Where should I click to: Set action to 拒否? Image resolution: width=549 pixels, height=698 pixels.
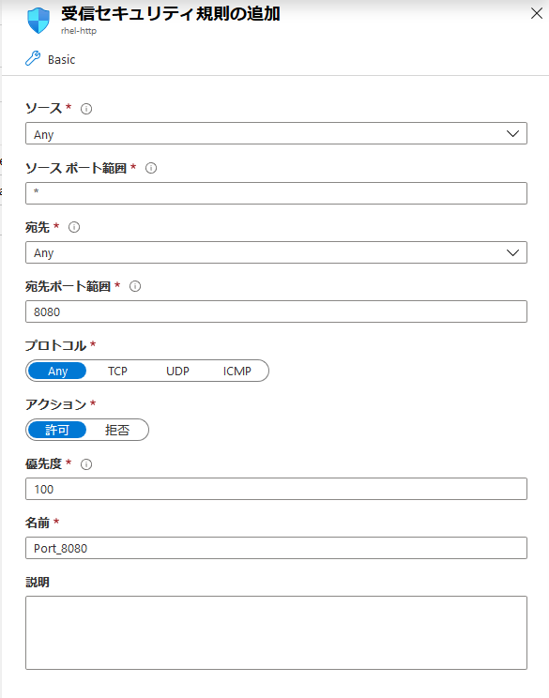pyautogui.click(x=117, y=430)
